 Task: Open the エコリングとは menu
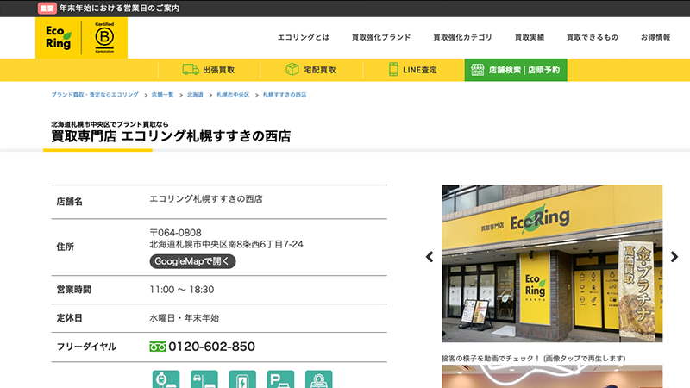(304, 38)
